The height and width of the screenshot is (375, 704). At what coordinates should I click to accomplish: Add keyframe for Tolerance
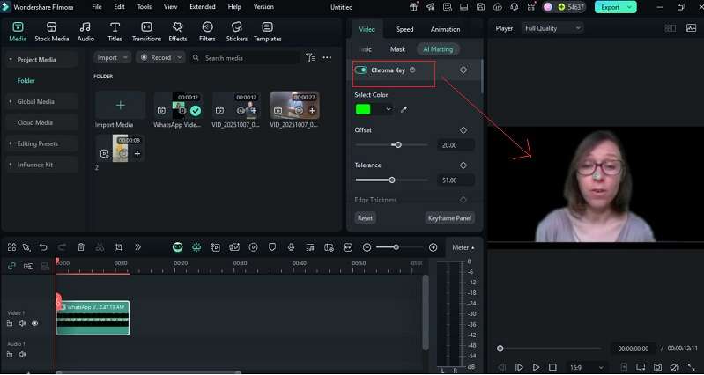pos(463,165)
